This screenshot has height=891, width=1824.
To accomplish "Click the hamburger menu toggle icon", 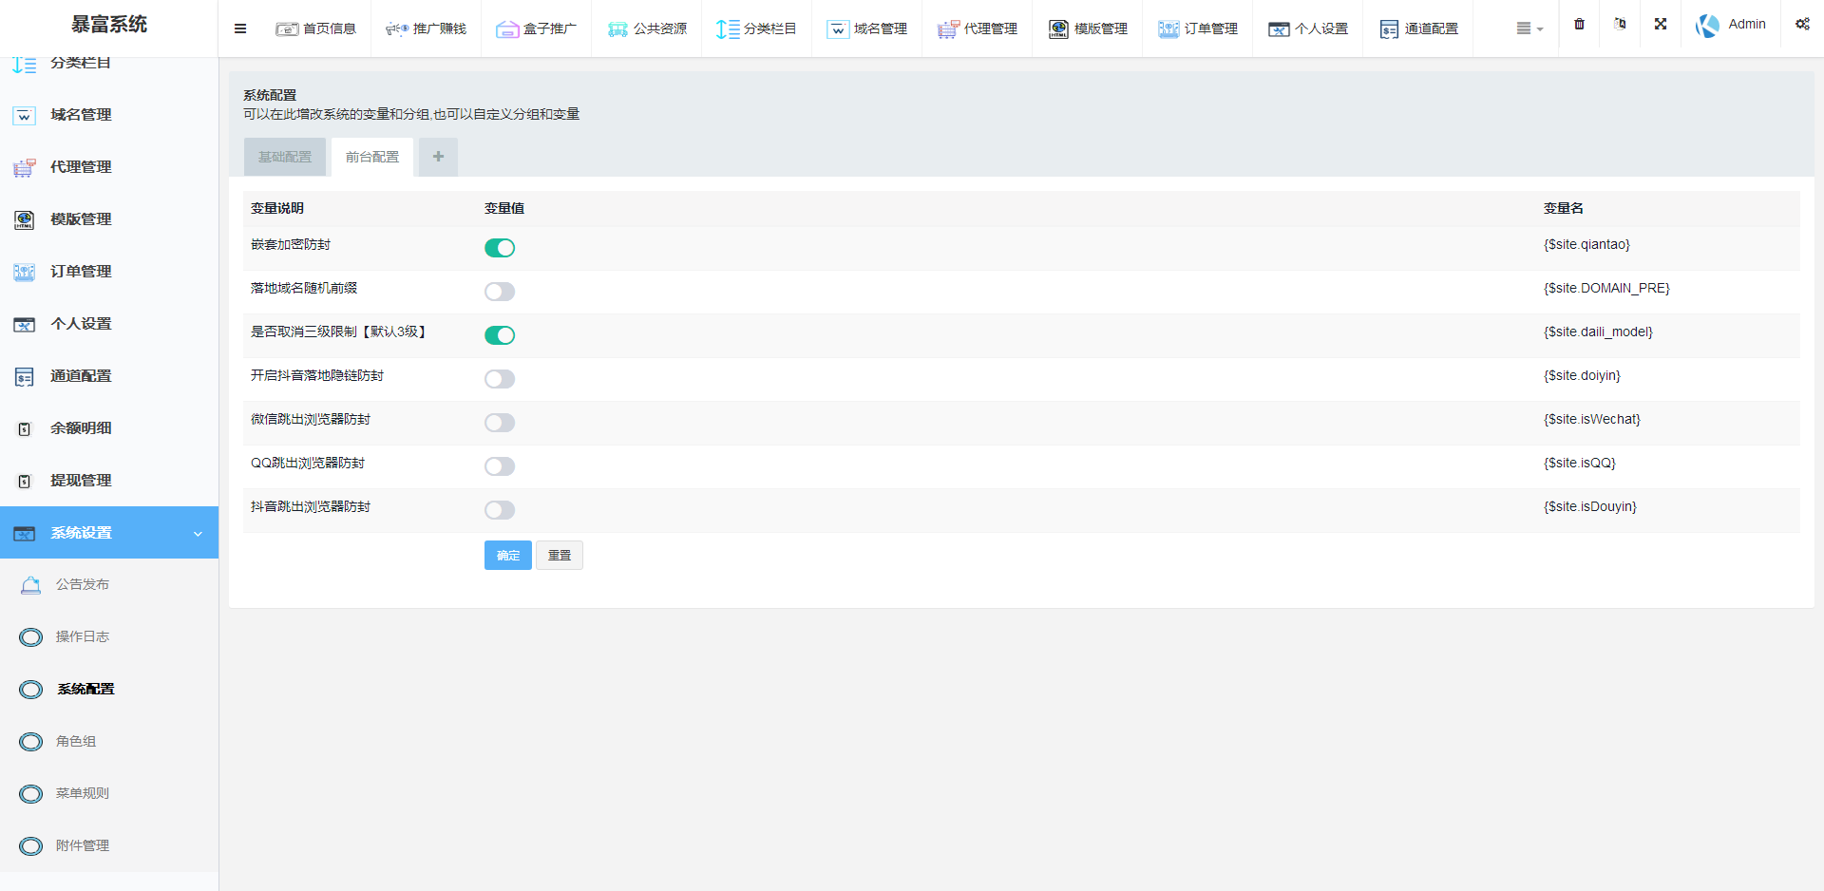I will 240,28.
